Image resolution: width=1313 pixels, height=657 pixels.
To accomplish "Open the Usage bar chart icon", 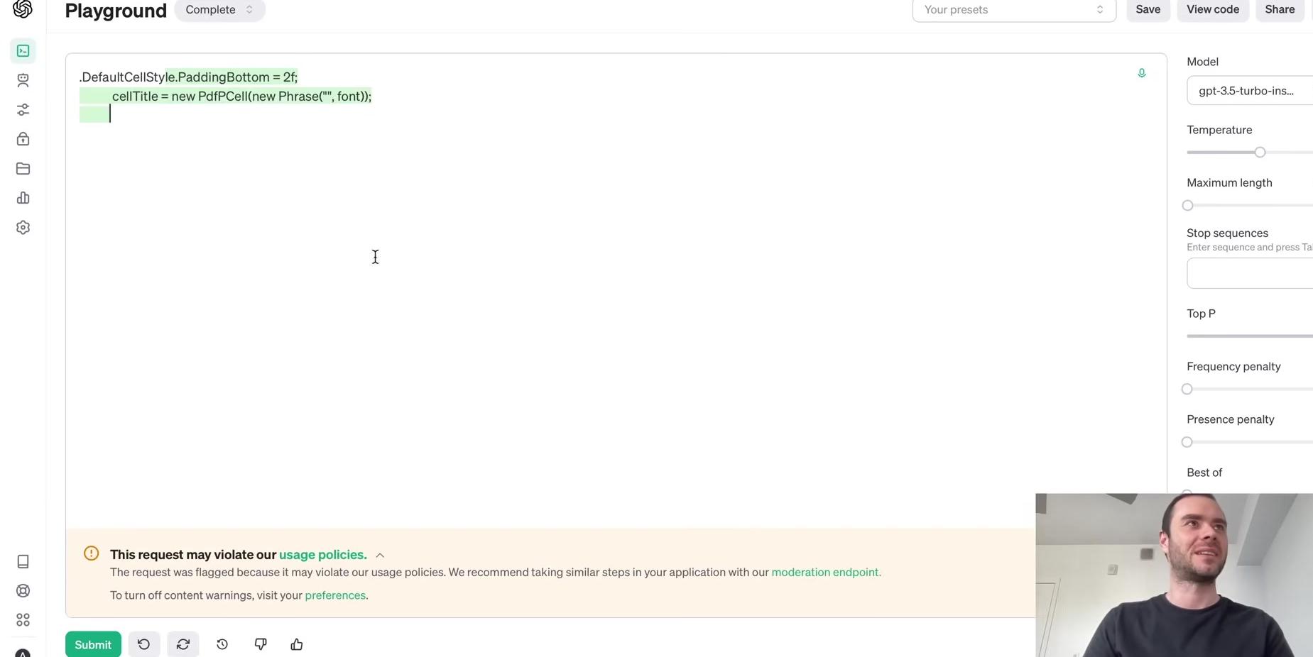I will click(23, 198).
